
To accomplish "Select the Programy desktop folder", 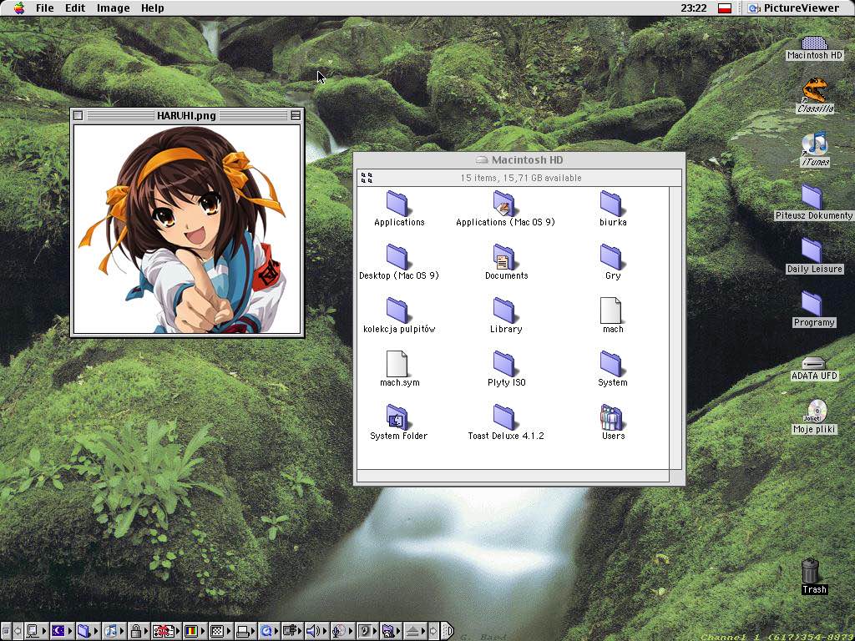I will click(813, 310).
